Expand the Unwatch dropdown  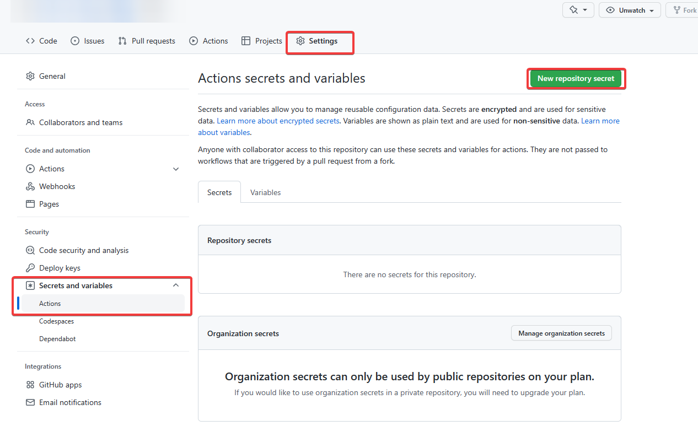(651, 9)
